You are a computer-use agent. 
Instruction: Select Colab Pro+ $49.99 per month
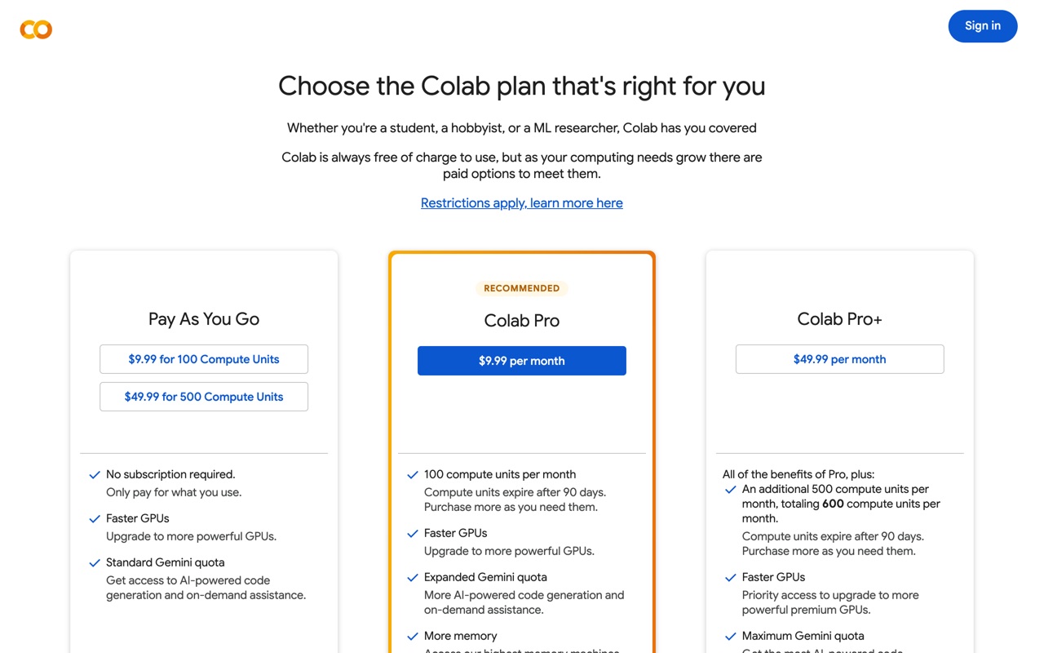coord(840,359)
